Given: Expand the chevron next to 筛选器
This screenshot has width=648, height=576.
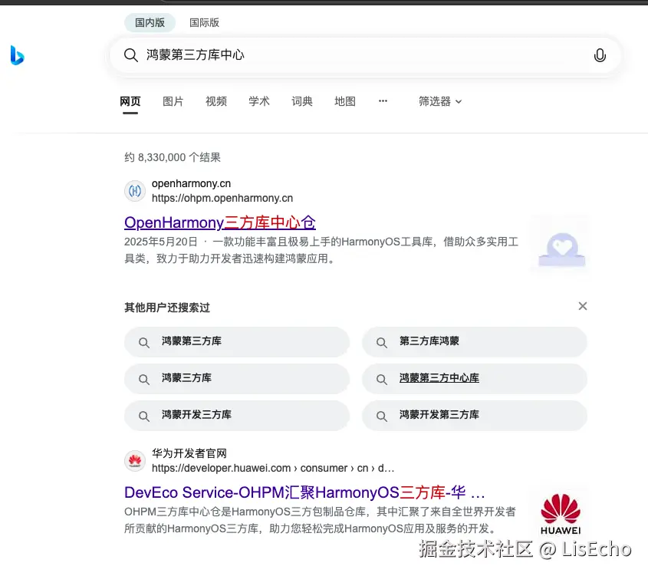Looking at the screenshot, I should [459, 100].
